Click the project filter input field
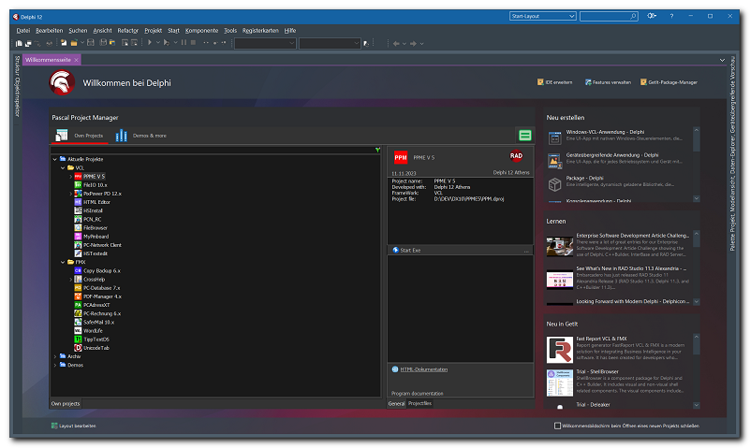The width and height of the screenshot is (750, 448). pos(213,150)
